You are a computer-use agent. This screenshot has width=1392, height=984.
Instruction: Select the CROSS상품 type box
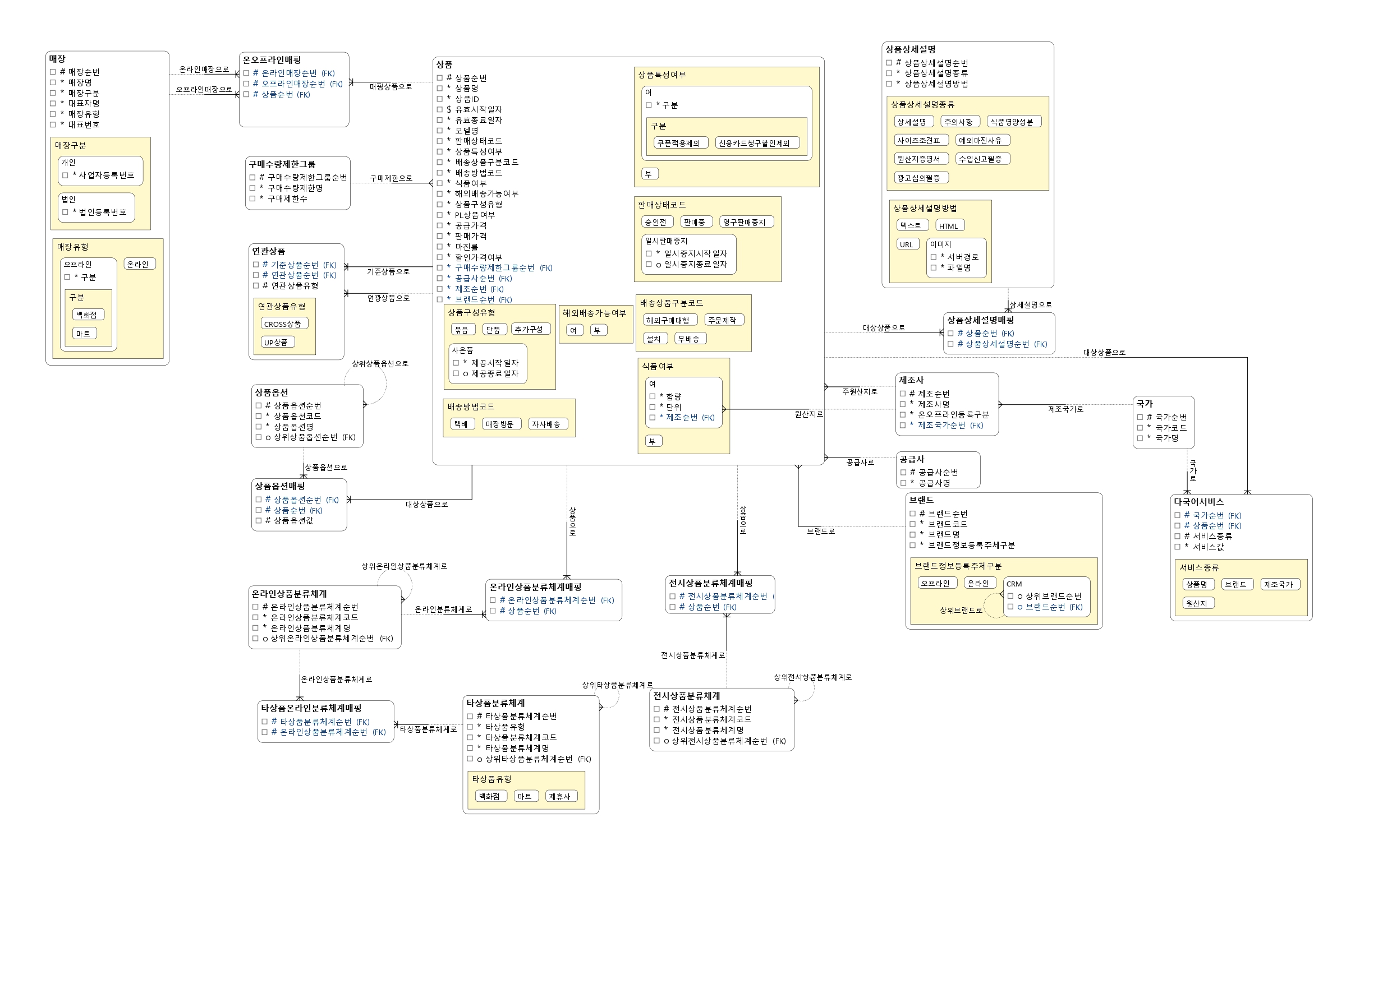284,324
